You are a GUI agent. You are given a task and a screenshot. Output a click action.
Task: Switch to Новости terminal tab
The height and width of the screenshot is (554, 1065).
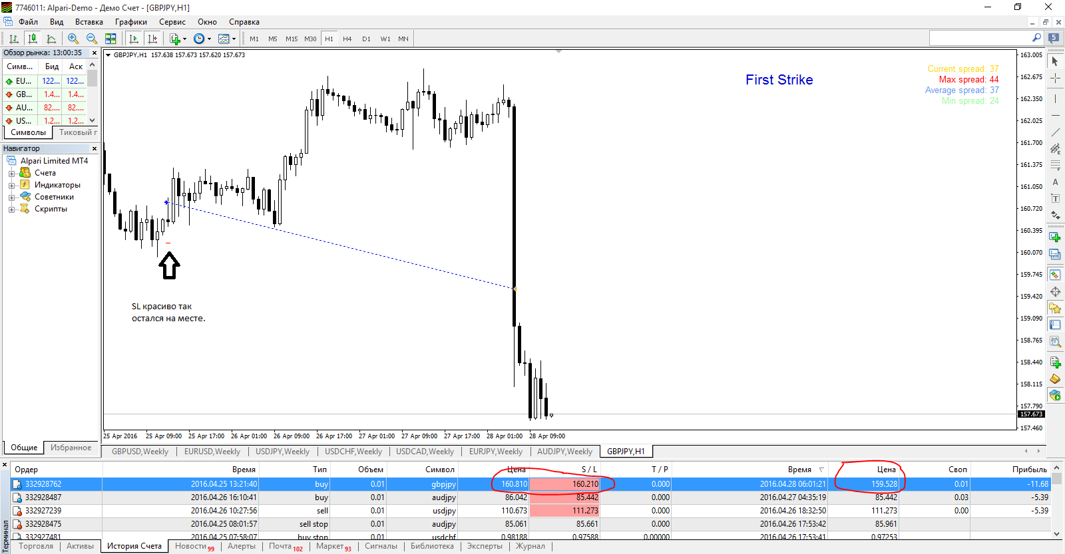coord(194,546)
